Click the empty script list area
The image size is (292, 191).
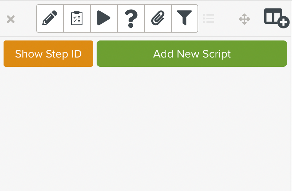click(146, 128)
